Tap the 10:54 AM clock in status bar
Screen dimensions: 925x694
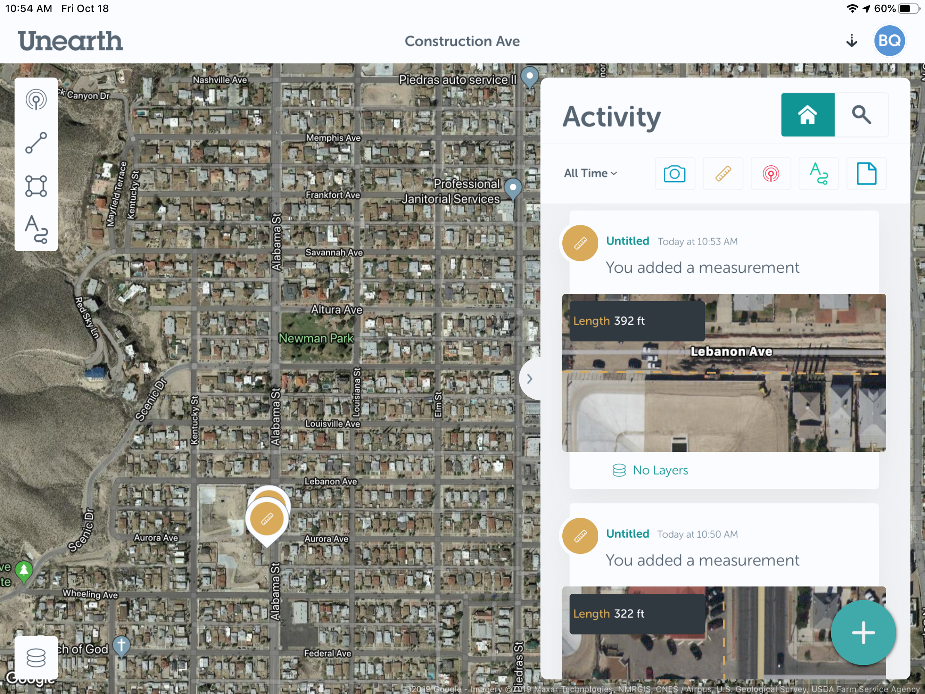[x=28, y=9]
